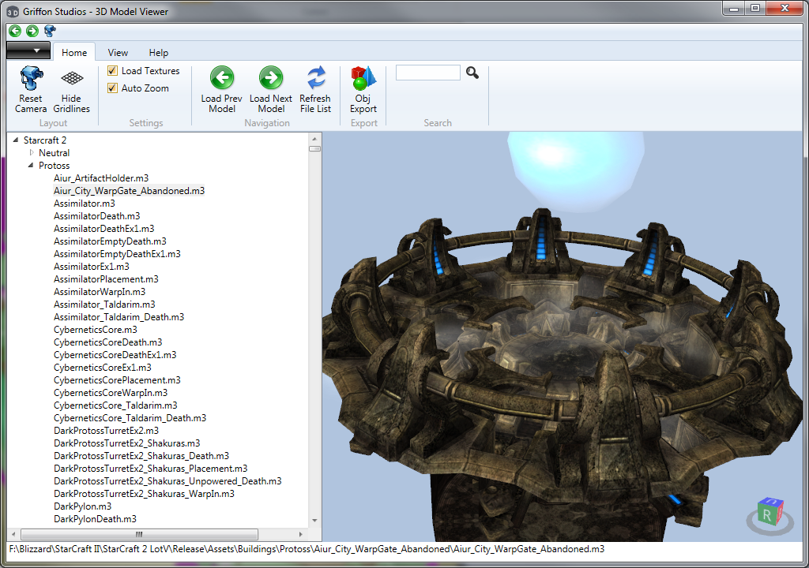Image resolution: width=809 pixels, height=568 pixels.
Task: Select DarkProtossTurretEx2_Shakuras.m3
Action: tap(127, 443)
